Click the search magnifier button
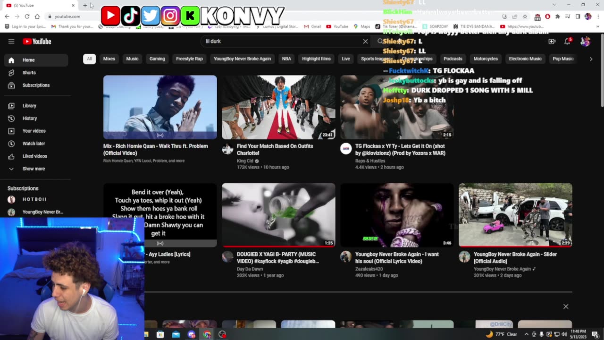The width and height of the screenshot is (604, 340). (380, 41)
